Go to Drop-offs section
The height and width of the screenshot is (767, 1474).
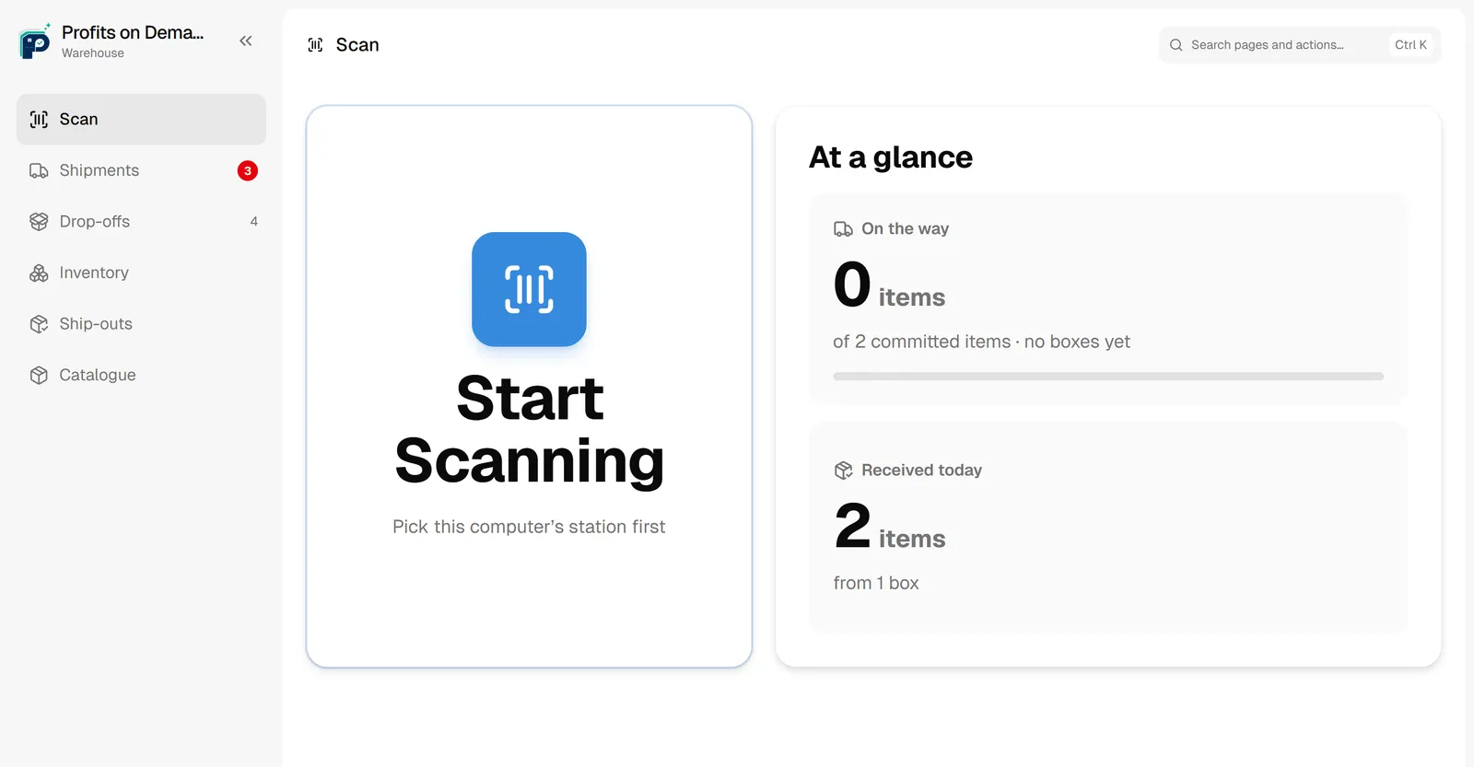click(x=141, y=222)
